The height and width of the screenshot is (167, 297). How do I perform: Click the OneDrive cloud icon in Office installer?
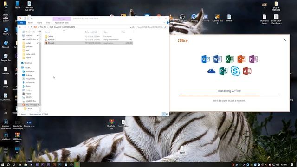[x=212, y=71]
